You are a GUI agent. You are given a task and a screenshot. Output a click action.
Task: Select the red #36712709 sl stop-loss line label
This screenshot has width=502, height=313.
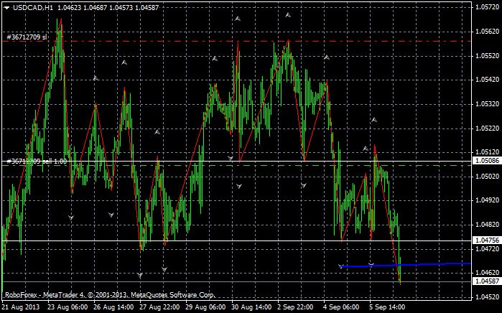tap(27, 37)
